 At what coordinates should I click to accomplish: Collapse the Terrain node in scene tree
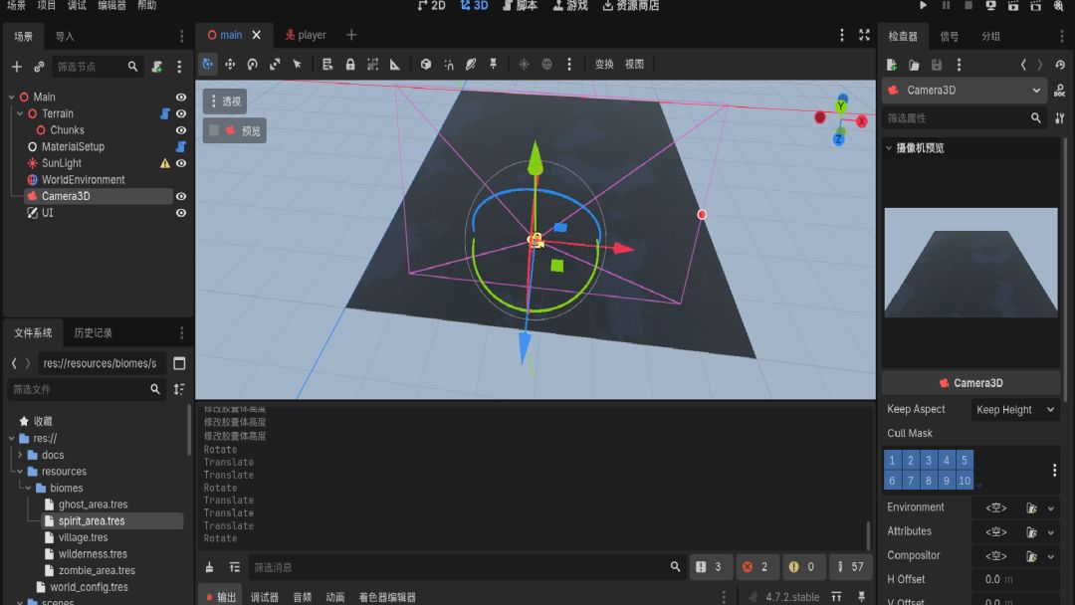click(20, 113)
